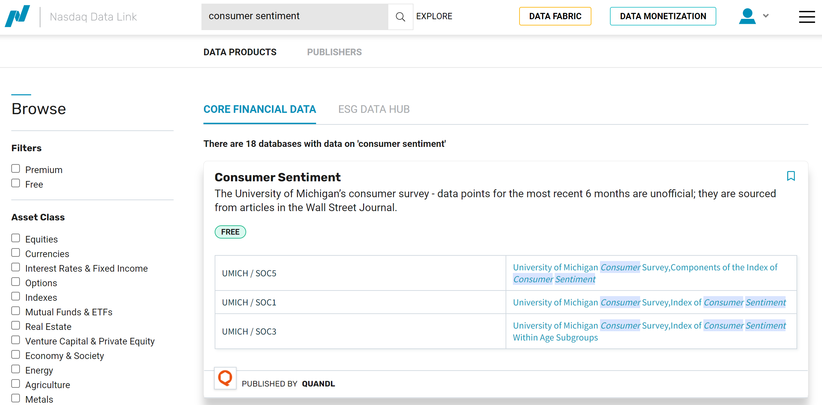Select the Core Financial Data tab
The width and height of the screenshot is (822, 405).
point(259,109)
